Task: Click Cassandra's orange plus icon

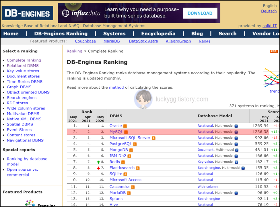Action: pyautogui.click(x=133, y=187)
